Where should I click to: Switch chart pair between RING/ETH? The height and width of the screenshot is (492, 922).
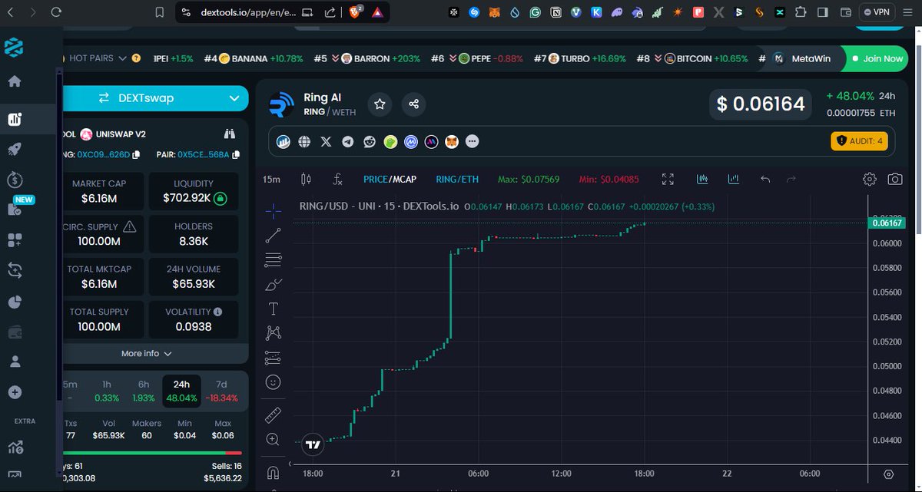click(457, 180)
